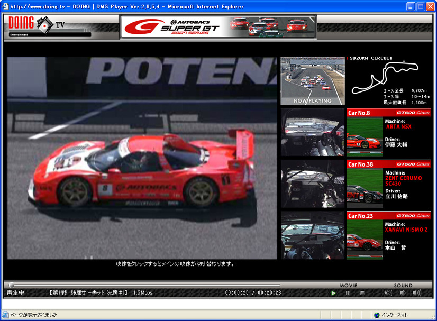
Task: Switch to Car No.8 onboard camera thumbnail
Action: coord(313,132)
